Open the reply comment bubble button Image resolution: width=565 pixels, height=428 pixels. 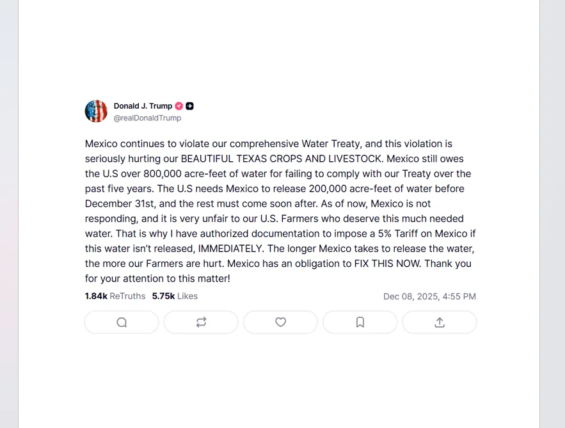(x=122, y=322)
